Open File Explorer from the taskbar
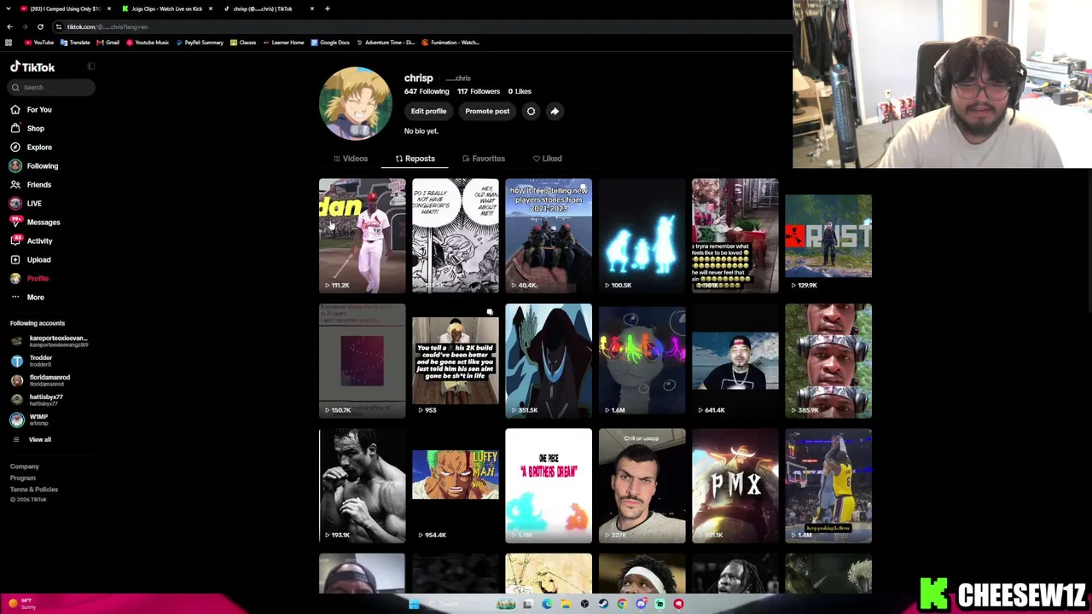 (x=566, y=604)
